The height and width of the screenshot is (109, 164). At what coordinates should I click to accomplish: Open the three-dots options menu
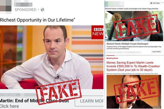pos(162,3)
